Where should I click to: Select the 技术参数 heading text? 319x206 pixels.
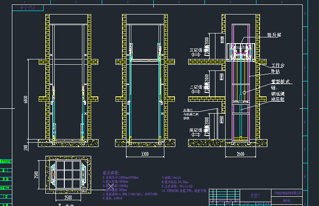(111, 173)
